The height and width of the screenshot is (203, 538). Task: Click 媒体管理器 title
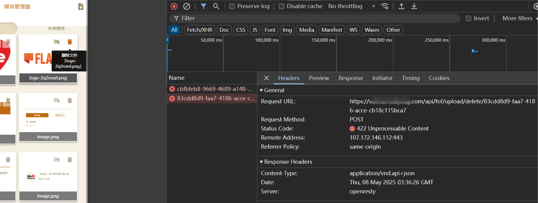pyautogui.click(x=17, y=7)
